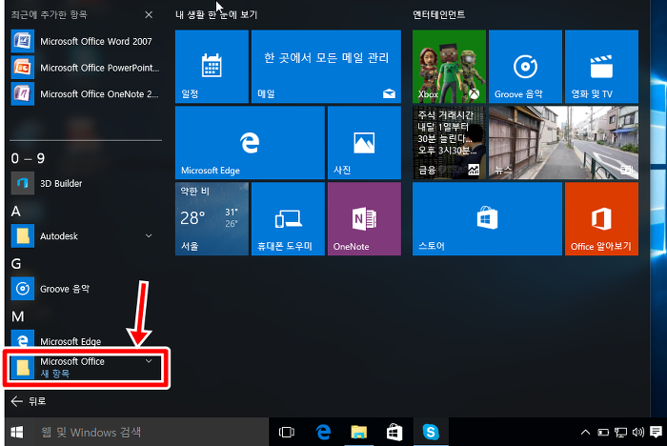Check battery status tray icon
Screen dimensions: 667x446
tap(603, 433)
